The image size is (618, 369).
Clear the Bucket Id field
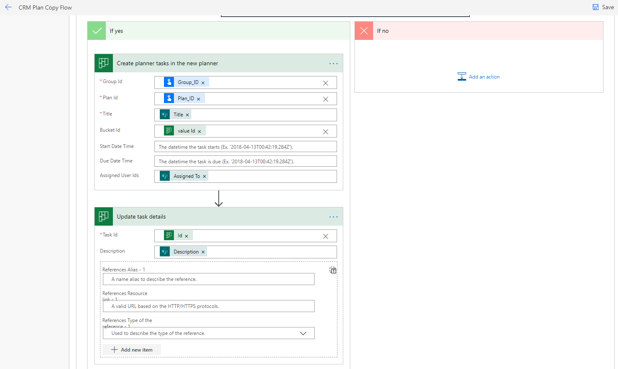325,132
